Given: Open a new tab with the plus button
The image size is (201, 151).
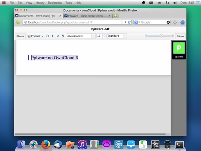Looking at the screenshot, I should point(115,16).
